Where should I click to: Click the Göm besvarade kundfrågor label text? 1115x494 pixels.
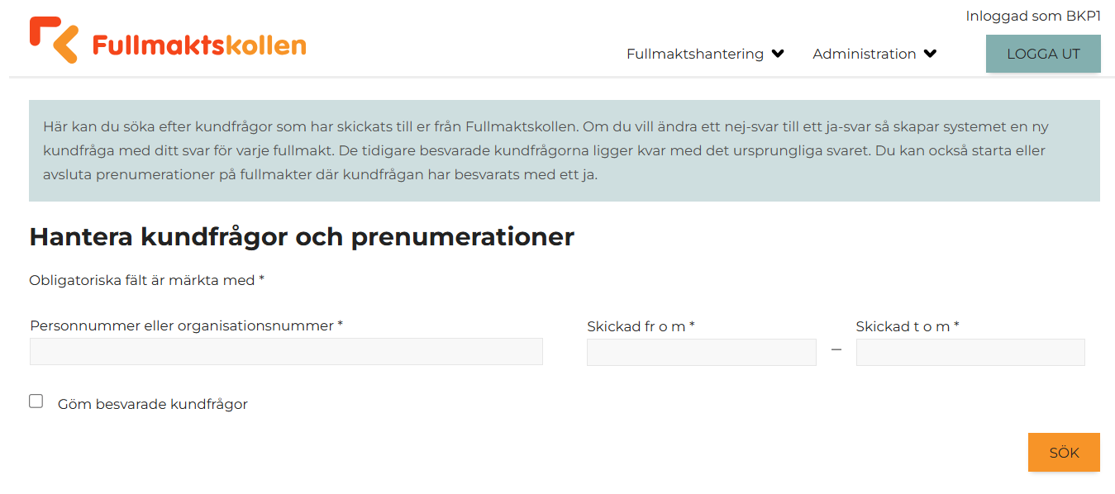click(153, 404)
